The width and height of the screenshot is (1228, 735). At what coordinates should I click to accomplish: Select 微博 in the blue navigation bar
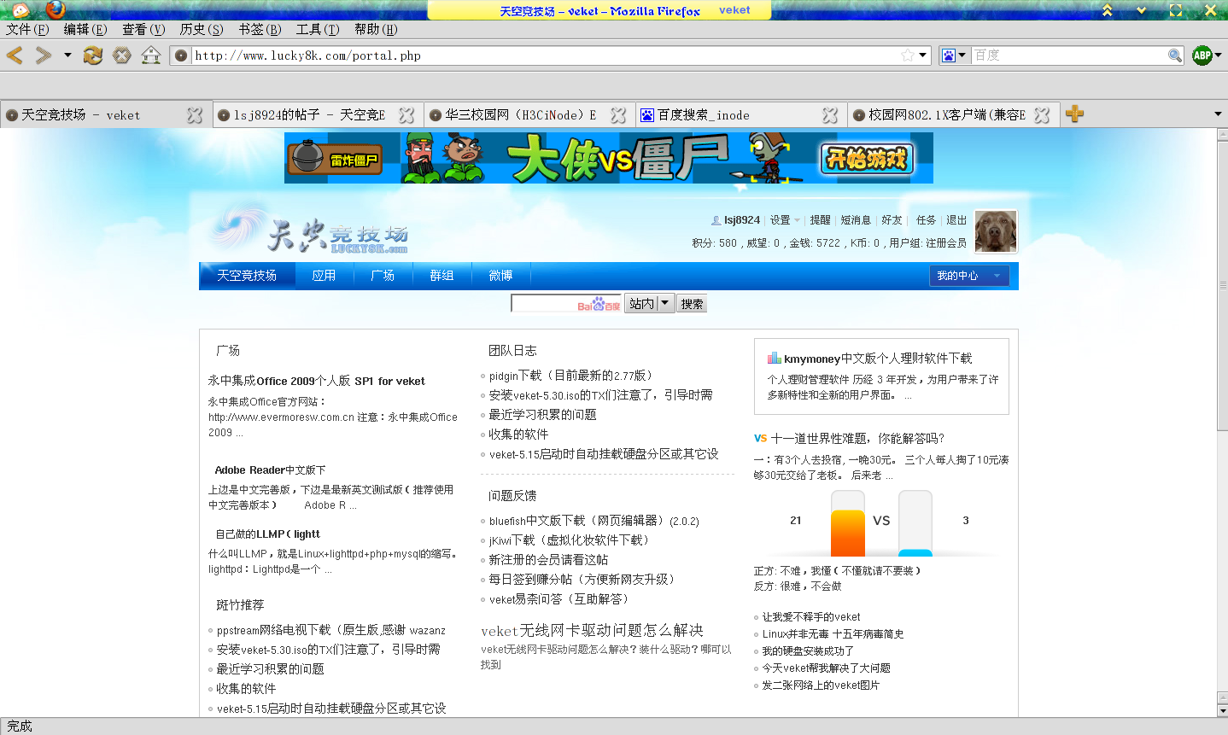[x=500, y=276]
